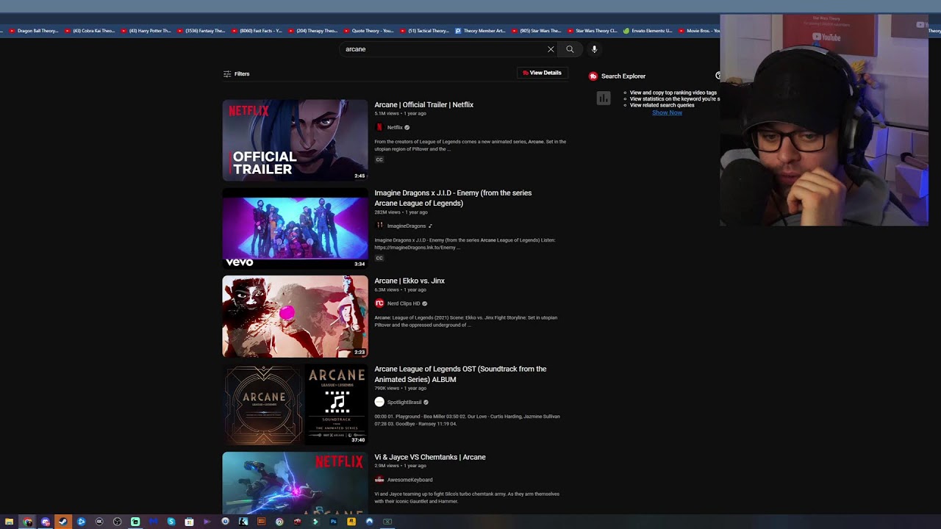Open the Fast Facts bookmark
This screenshot has width=941, height=529.
point(257,31)
